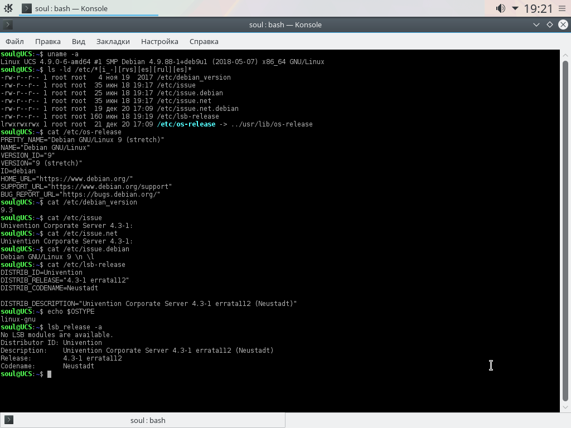The image size is (571, 428).
Task: Click the 'BUG_REPORT_URL' line
Action: point(80,194)
